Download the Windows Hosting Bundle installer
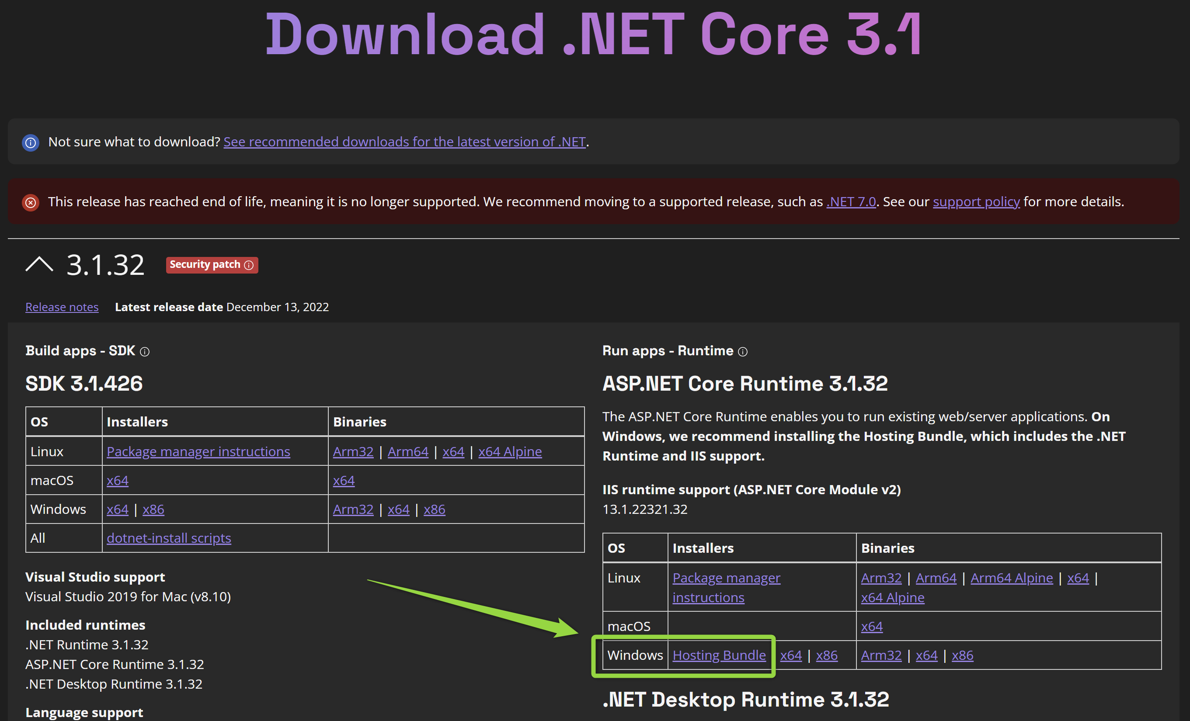Screen dimensions: 1190x721 click(719, 655)
